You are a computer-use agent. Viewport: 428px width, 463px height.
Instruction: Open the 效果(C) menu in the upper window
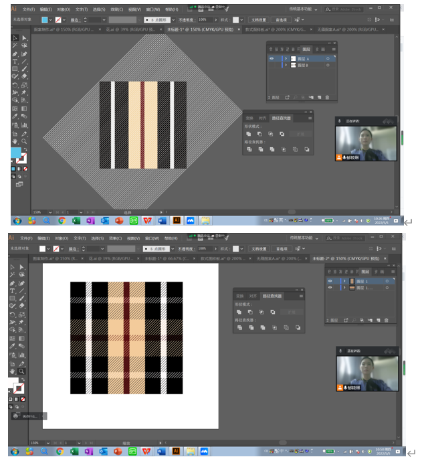coord(116,10)
